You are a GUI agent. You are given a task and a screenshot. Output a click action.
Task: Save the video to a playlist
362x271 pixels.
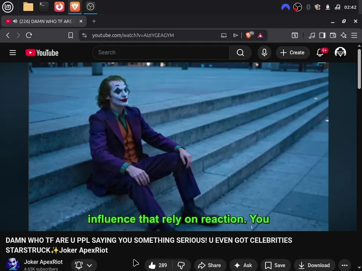(x=275, y=265)
